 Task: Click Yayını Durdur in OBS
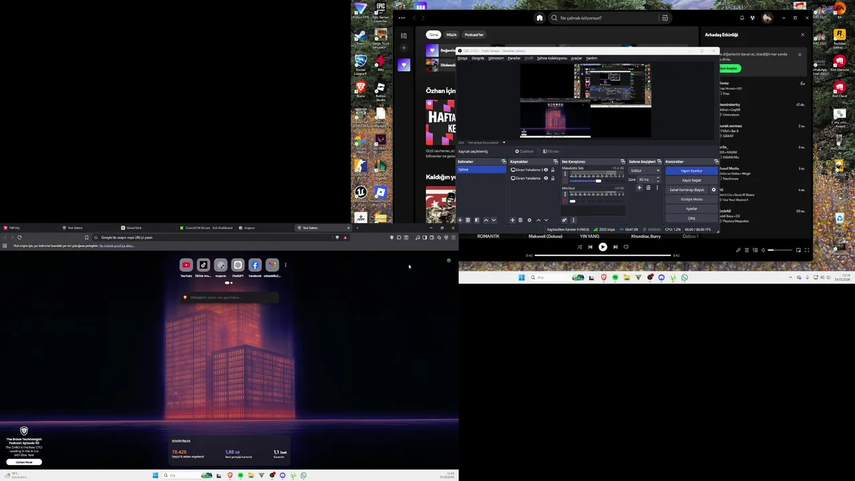(691, 171)
